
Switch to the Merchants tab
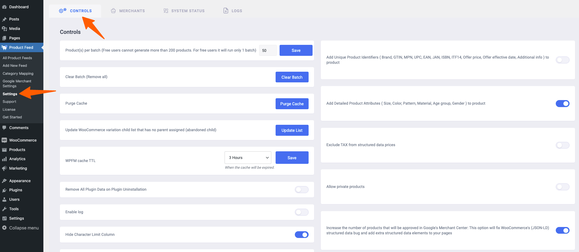(128, 11)
